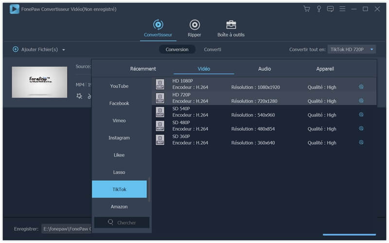389x243 pixels.
Task: Click the FonePaw video thumbnail
Action: (39, 82)
